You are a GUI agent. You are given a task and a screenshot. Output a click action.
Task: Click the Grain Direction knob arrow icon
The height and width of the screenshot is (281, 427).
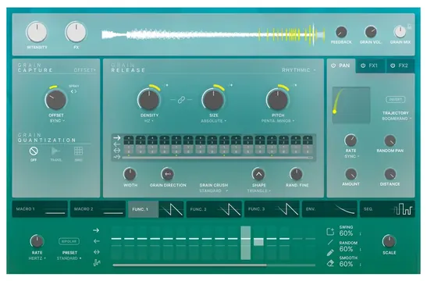click(168, 174)
